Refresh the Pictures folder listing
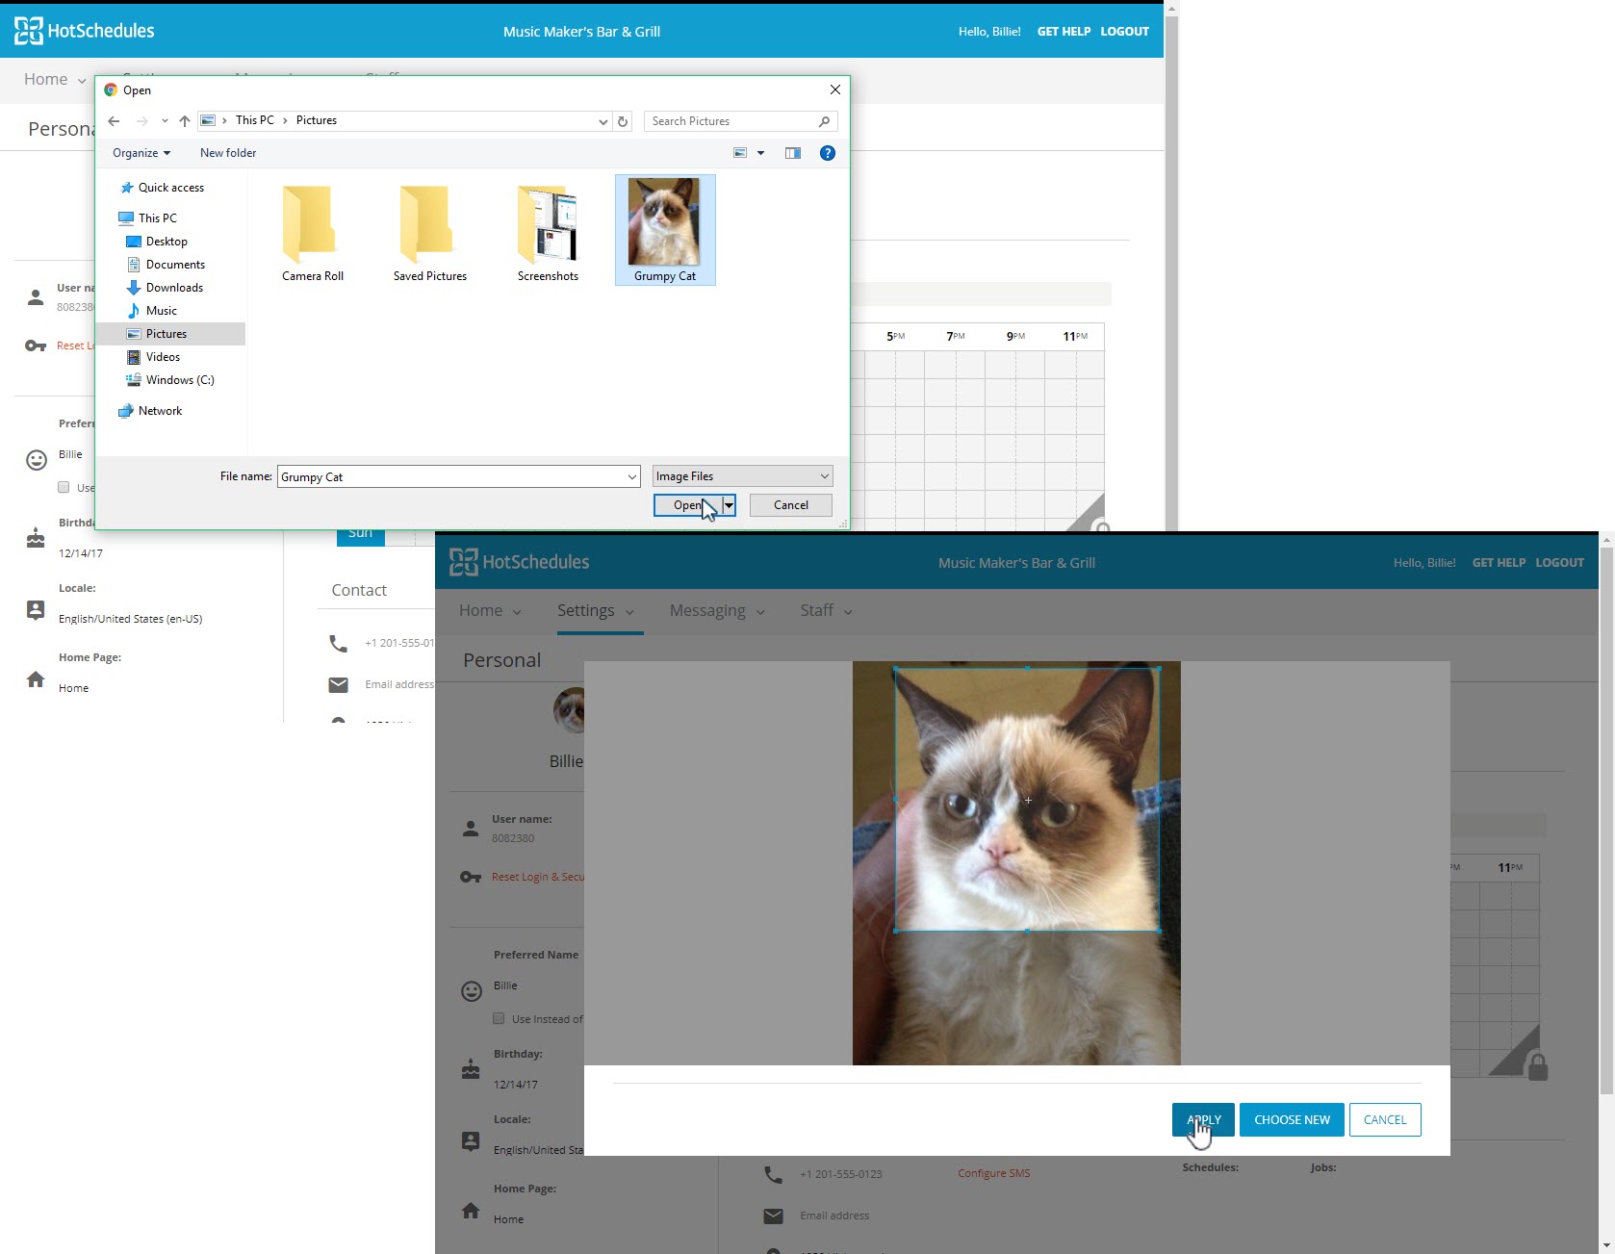This screenshot has width=1615, height=1254. 623,121
